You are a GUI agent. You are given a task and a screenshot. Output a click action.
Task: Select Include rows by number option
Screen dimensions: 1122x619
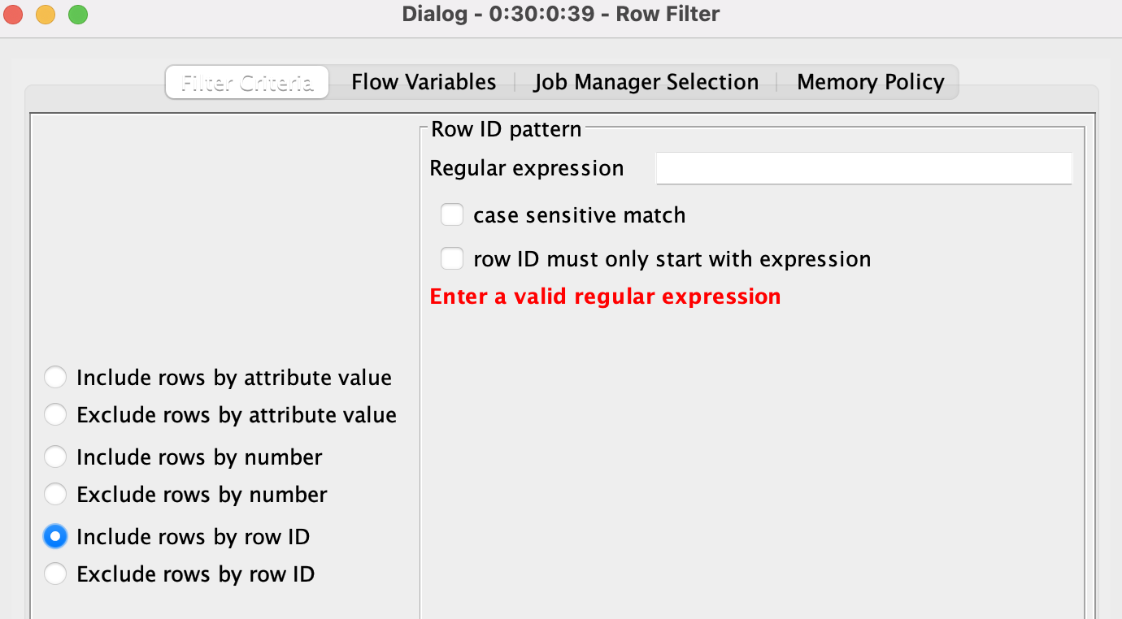click(55, 457)
